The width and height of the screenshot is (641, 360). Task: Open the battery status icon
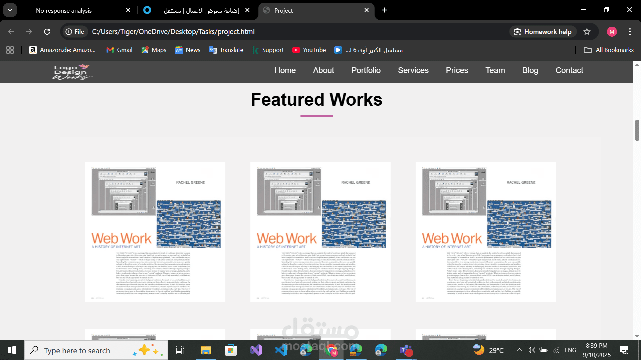[544, 350]
